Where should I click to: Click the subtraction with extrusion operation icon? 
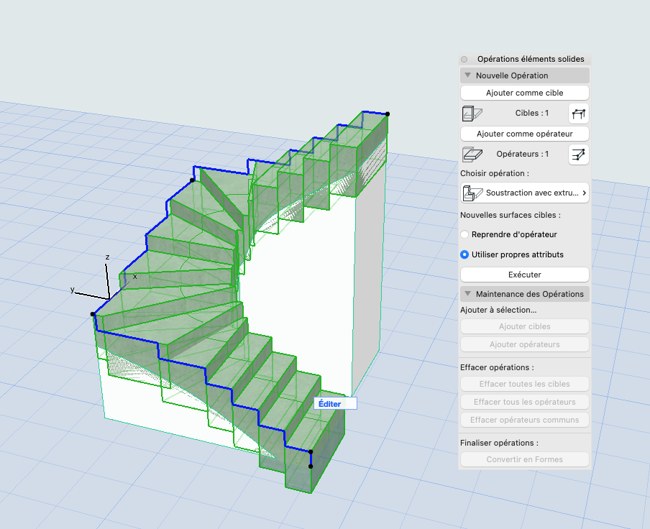(x=473, y=193)
